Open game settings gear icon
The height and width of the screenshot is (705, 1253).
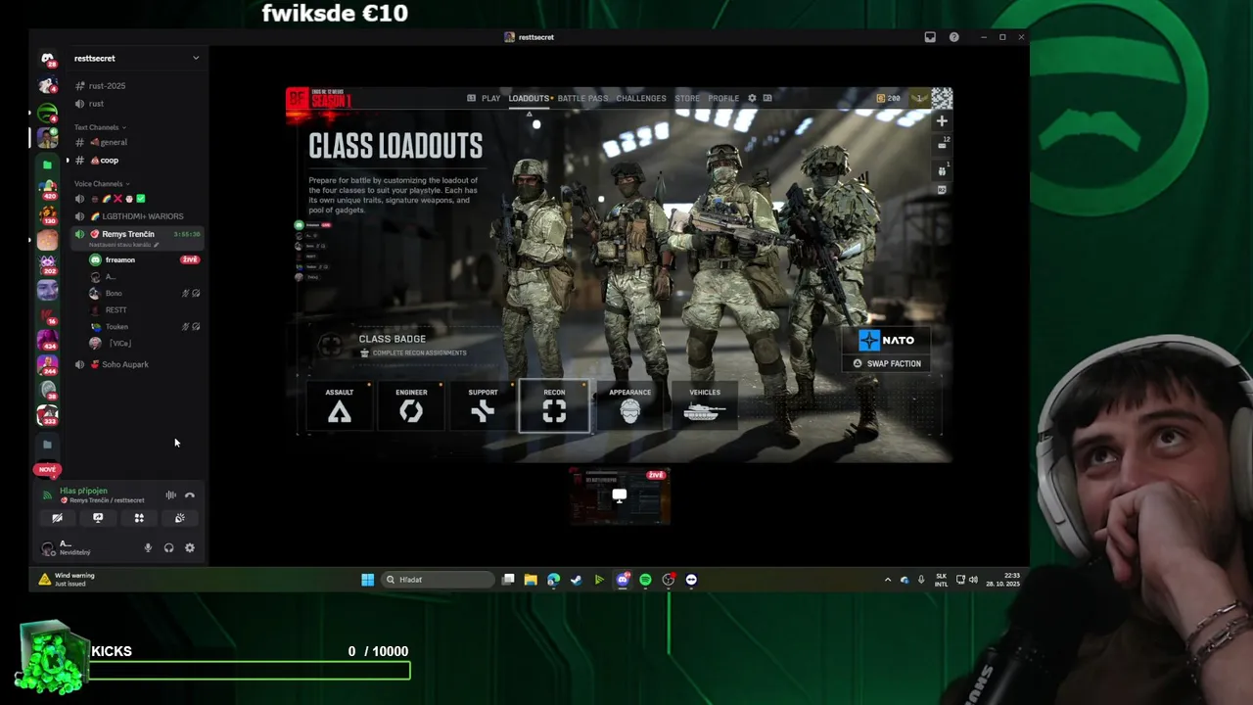pyautogui.click(x=752, y=98)
